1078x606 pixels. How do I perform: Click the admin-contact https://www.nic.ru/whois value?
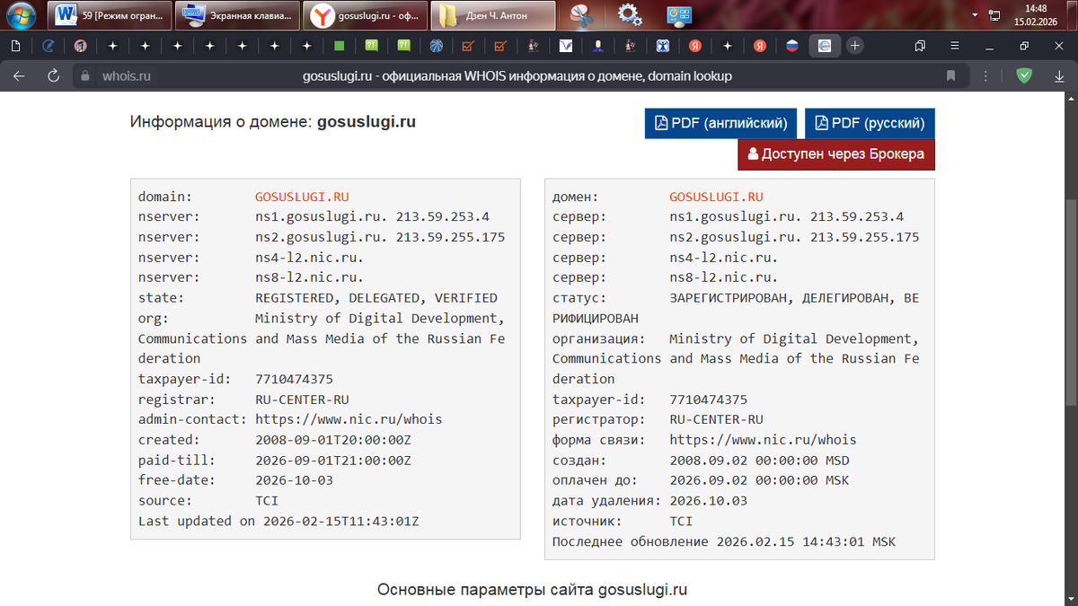(x=349, y=419)
